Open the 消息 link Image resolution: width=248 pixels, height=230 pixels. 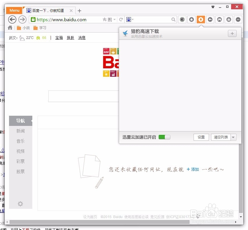point(82,38)
